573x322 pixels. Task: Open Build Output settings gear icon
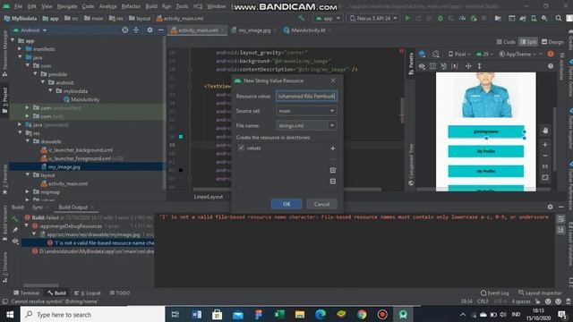pos(550,207)
